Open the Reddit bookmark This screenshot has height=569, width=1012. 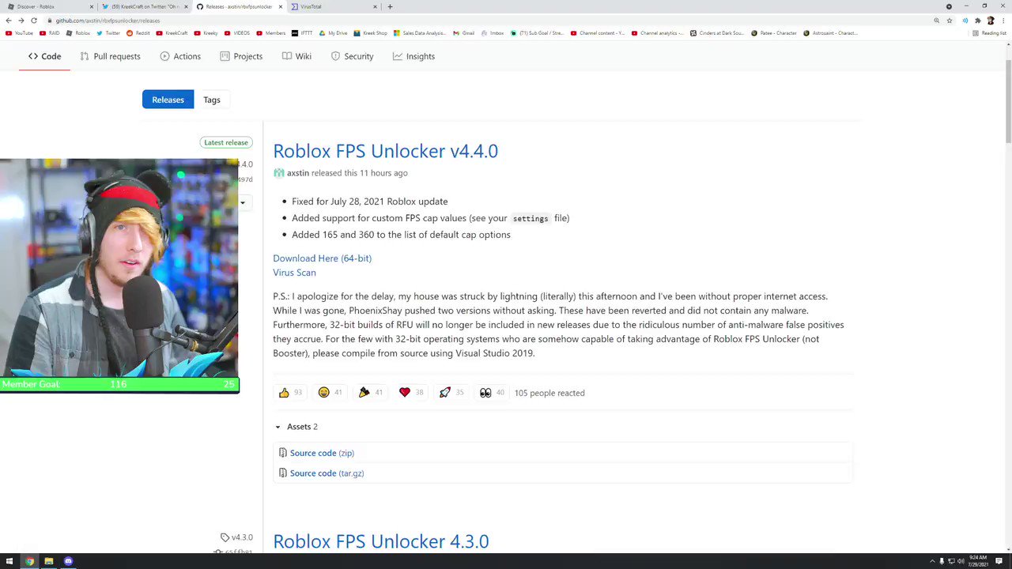pos(138,33)
